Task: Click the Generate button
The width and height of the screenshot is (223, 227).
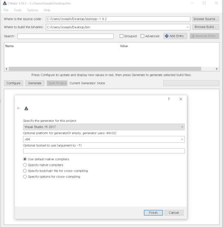Action: tap(35, 83)
